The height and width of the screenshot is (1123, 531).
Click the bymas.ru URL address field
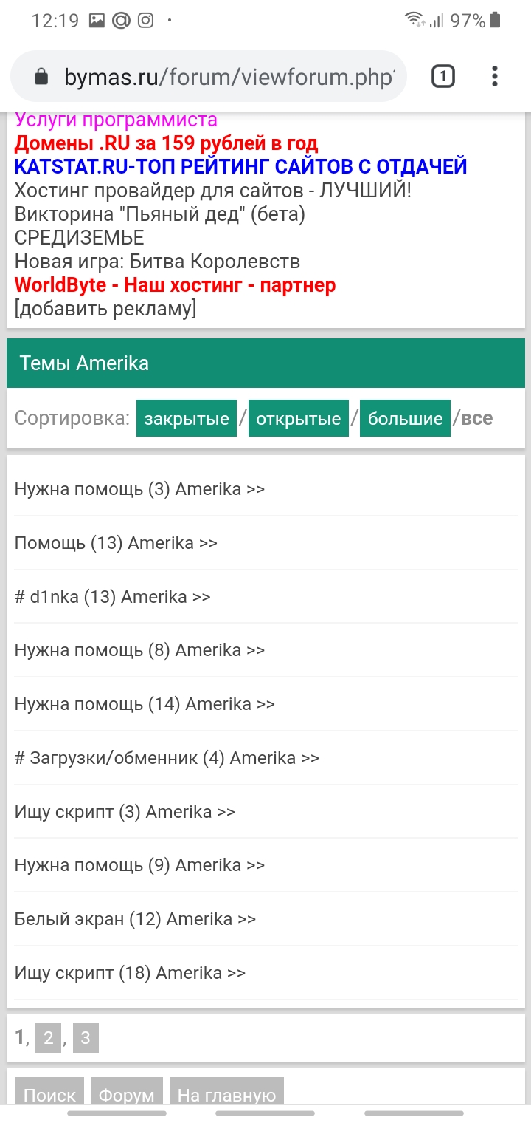(x=229, y=77)
